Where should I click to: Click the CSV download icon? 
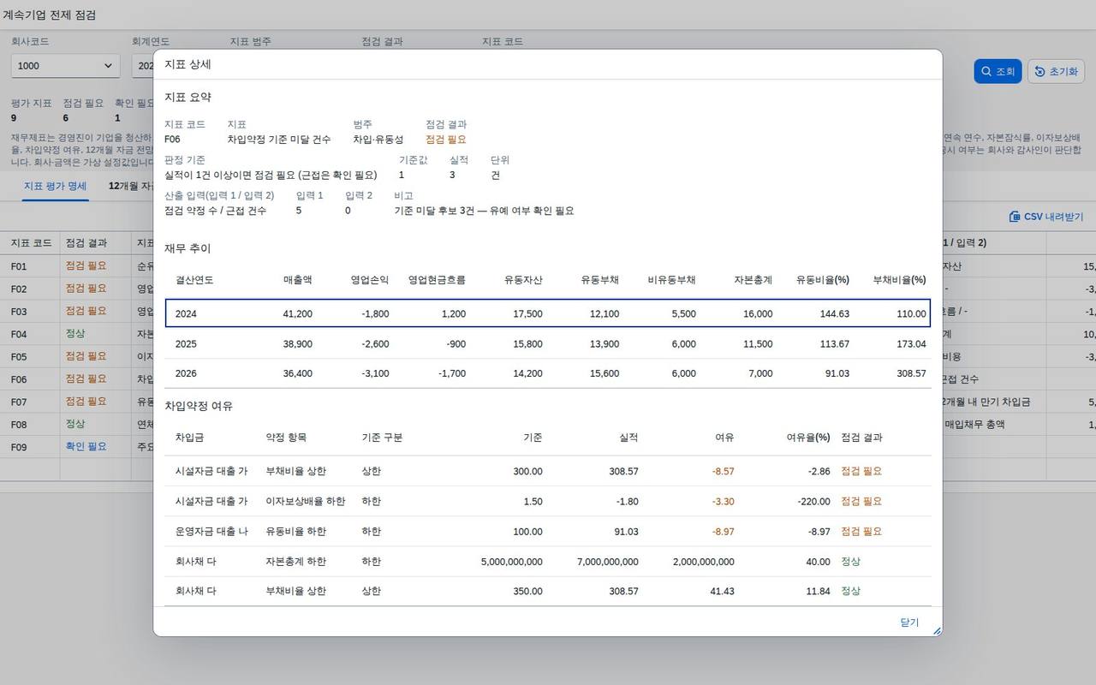[x=1015, y=217]
